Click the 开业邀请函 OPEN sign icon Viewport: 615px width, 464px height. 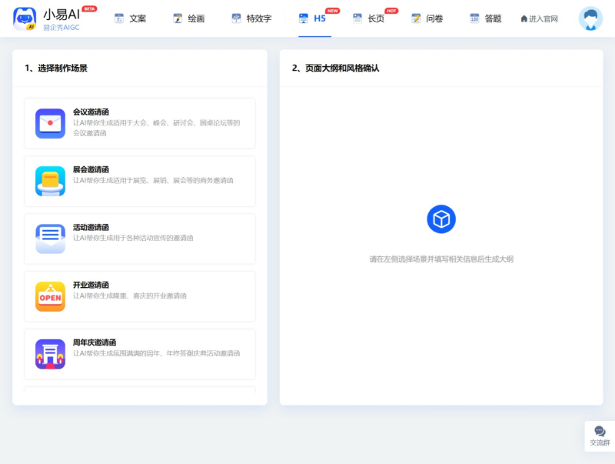[x=50, y=296]
